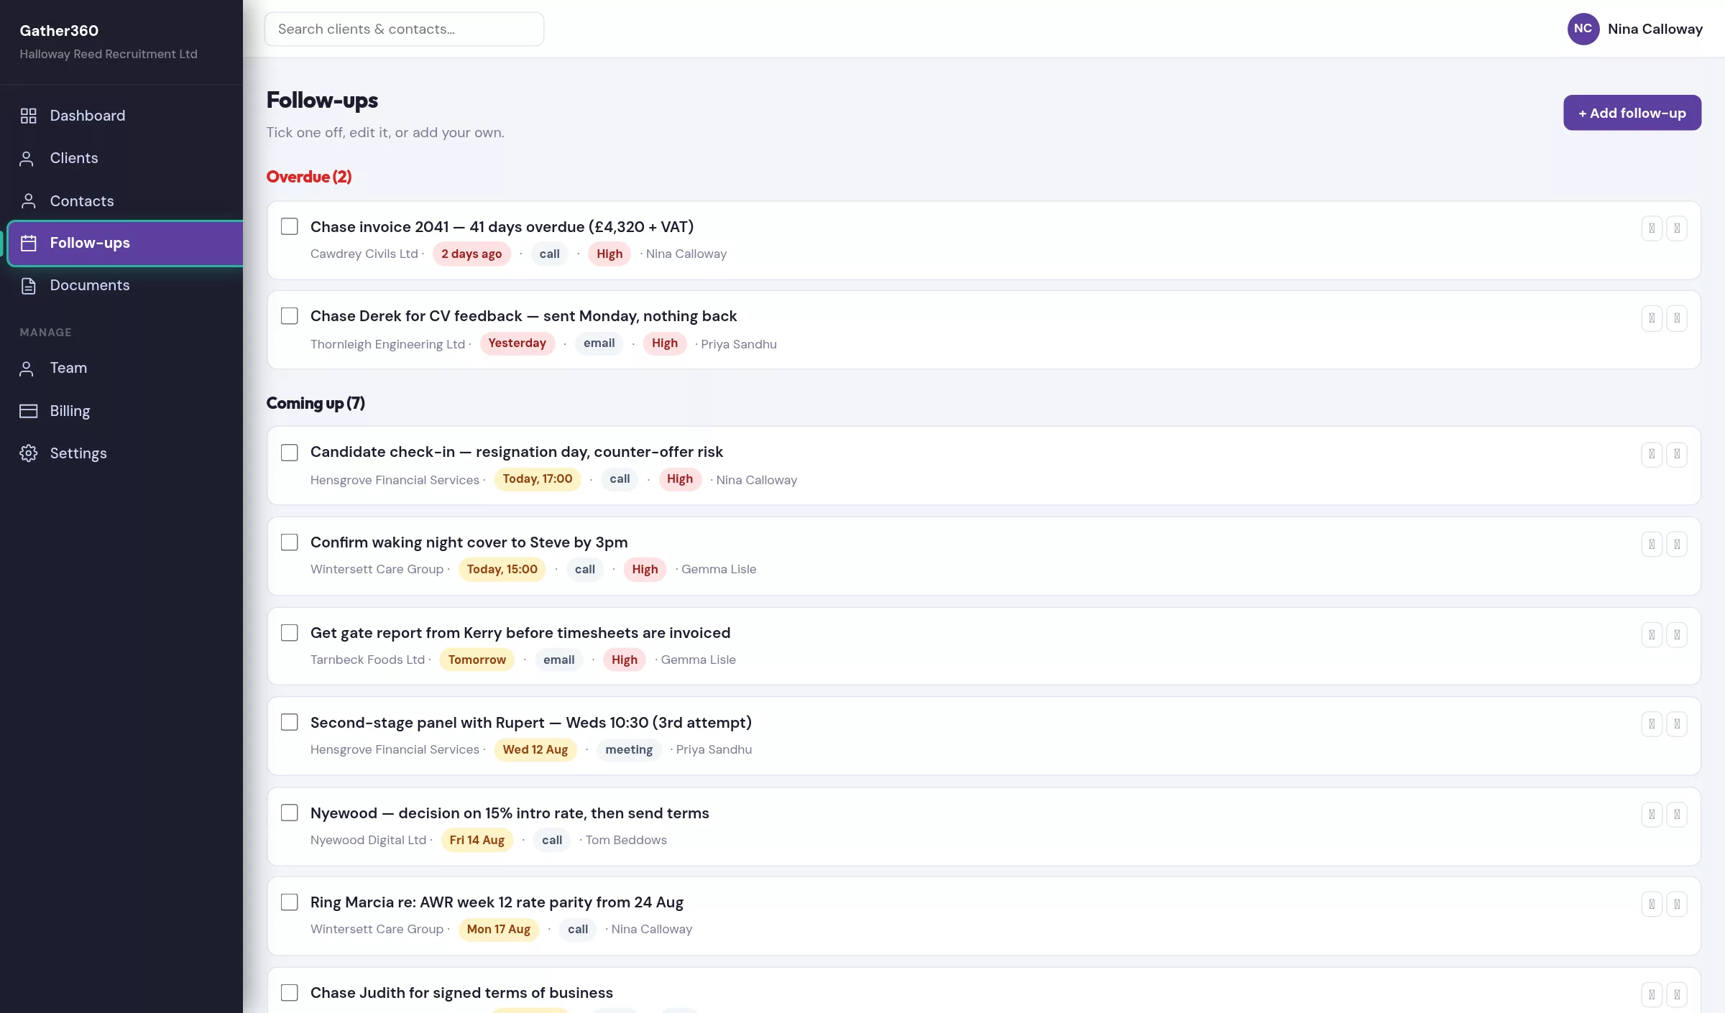Click the Nina Calloway profile name
Viewport: 1725px width, 1013px height.
coord(1655,29)
